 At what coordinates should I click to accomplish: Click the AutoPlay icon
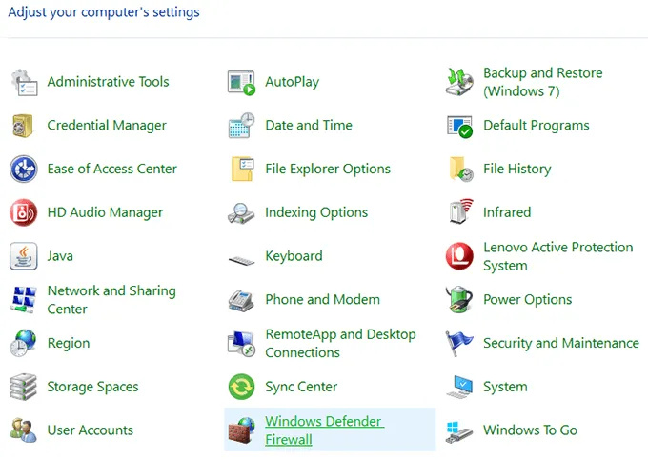(242, 83)
